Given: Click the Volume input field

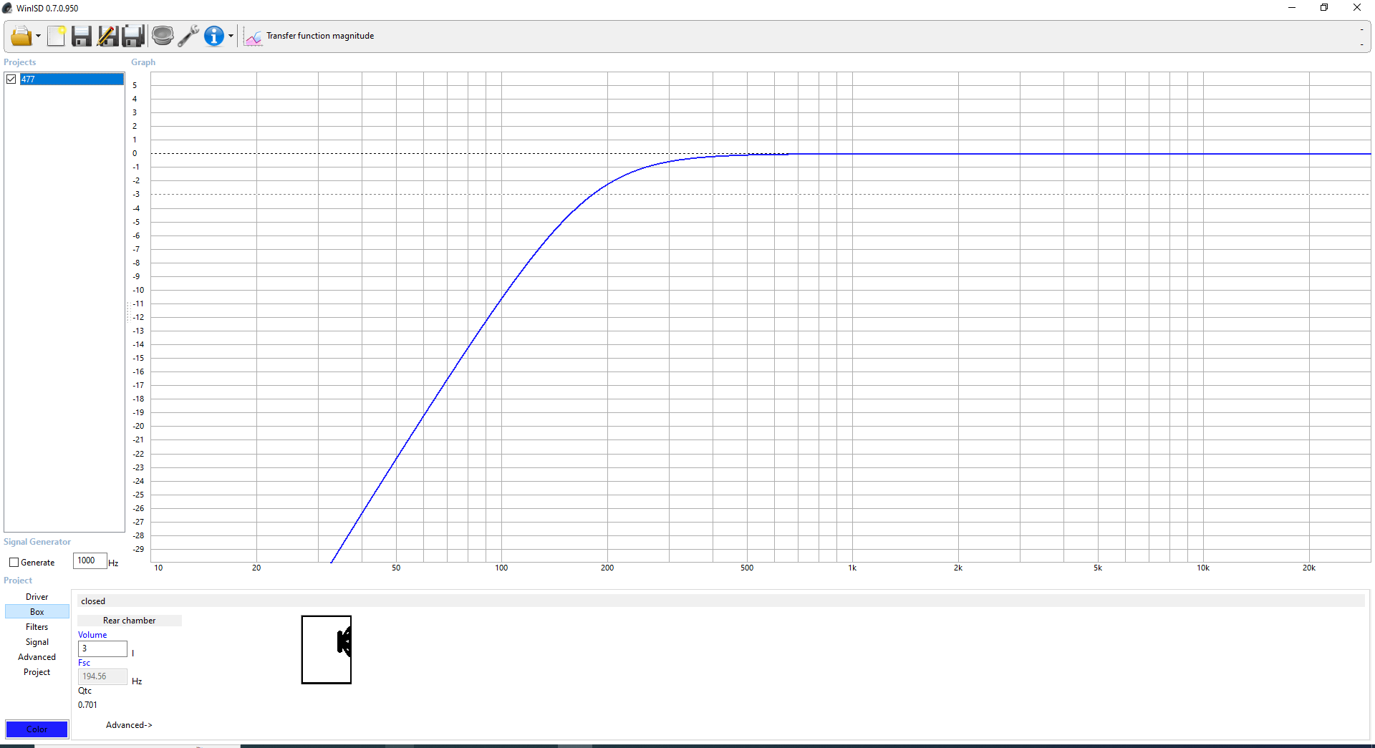Looking at the screenshot, I should (102, 649).
